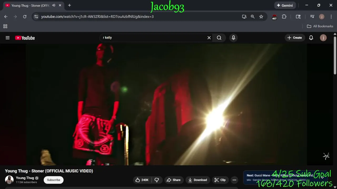Create a Clip of the video
Viewport: 337px width, 189px height.
(x=220, y=180)
